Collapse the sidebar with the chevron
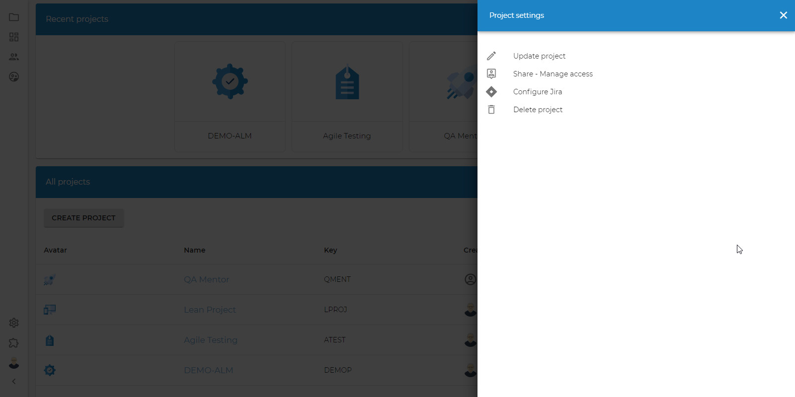795x397 pixels. pos(14,382)
